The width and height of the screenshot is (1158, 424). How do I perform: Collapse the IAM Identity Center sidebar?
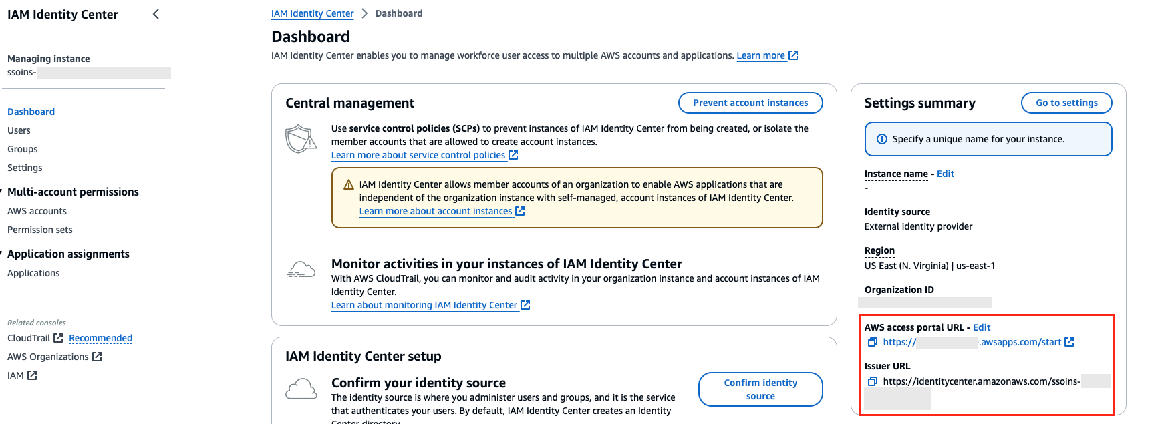point(156,14)
